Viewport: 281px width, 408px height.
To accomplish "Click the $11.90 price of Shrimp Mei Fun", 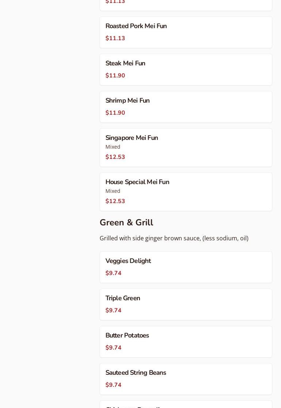I will (x=115, y=113).
